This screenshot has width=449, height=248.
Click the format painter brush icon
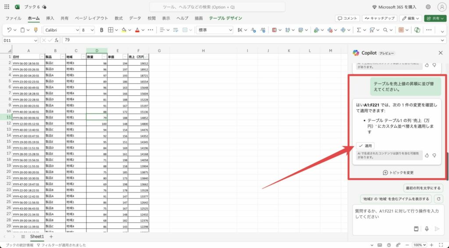(x=36, y=30)
